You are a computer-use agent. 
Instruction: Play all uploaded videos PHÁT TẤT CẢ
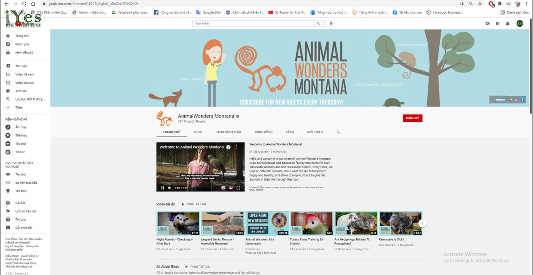pos(194,204)
